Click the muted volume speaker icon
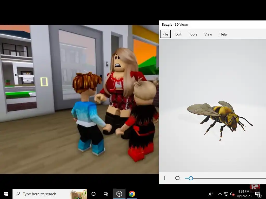Viewport: 266px width, 199px height. pos(232,194)
